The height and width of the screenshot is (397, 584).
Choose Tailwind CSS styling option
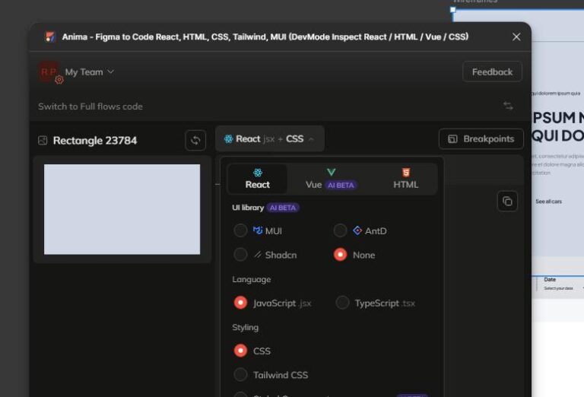coord(240,374)
